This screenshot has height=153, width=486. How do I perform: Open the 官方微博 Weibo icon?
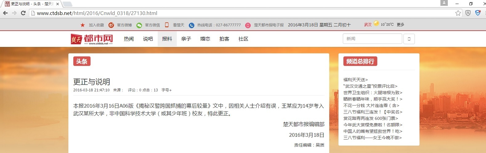coord(111,25)
